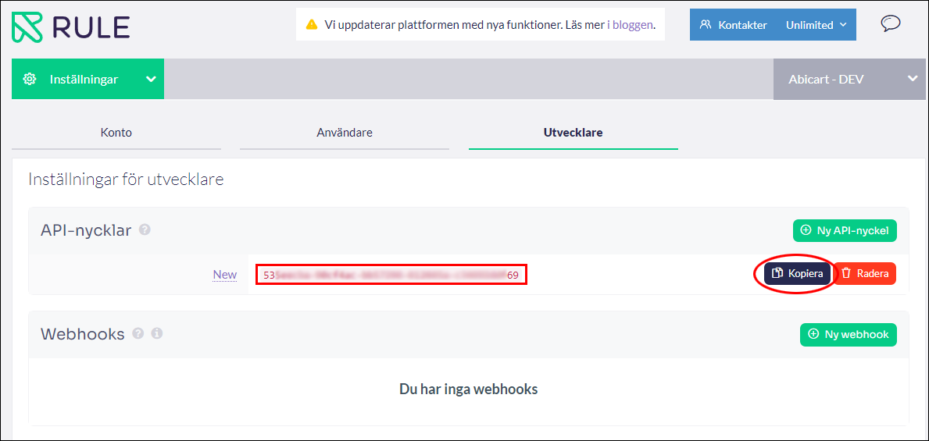Click the yellow warning triangle icon
The width and height of the screenshot is (929, 441).
(x=311, y=25)
